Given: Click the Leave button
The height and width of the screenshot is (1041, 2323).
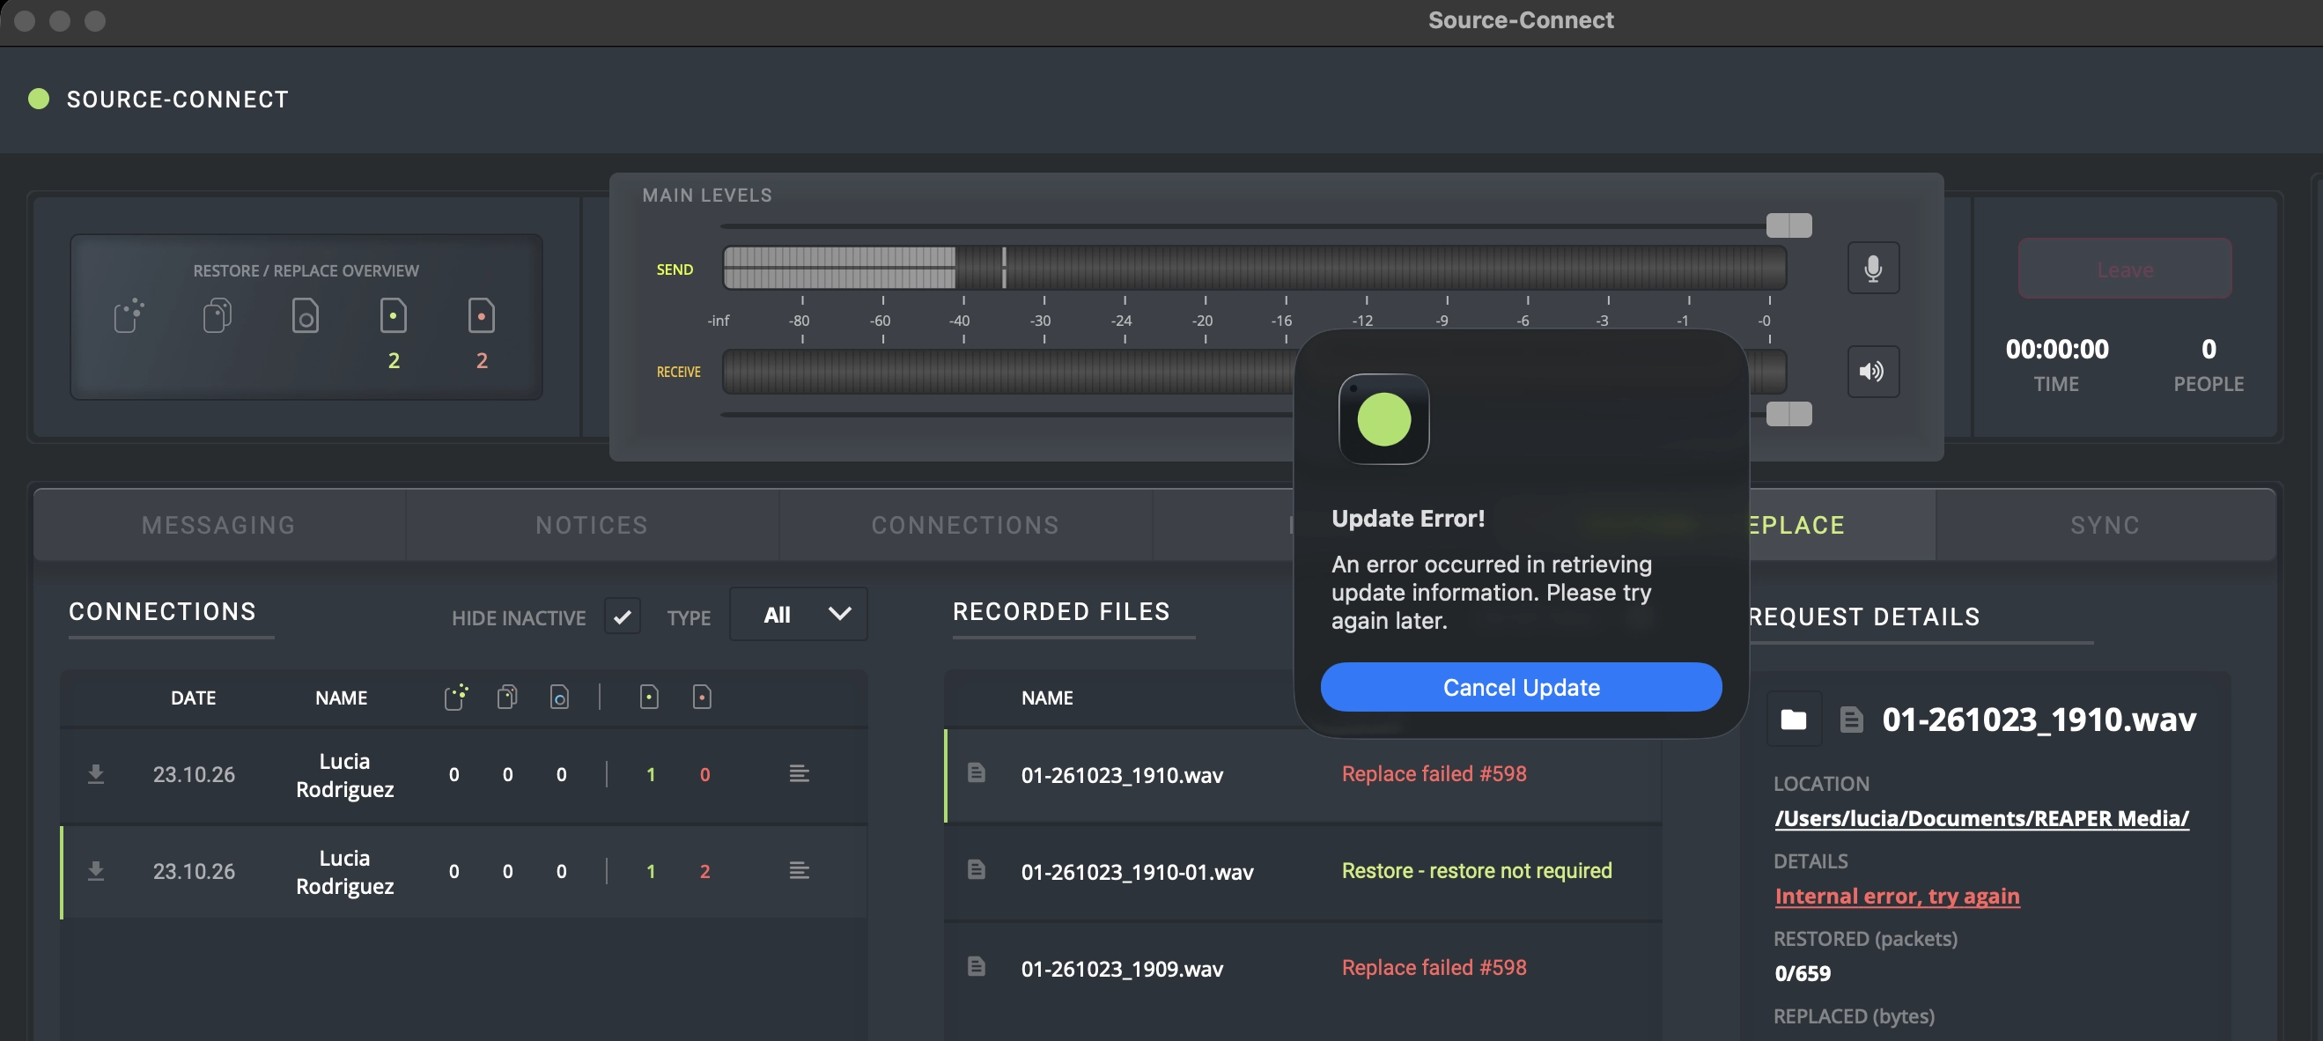Looking at the screenshot, I should point(2125,269).
